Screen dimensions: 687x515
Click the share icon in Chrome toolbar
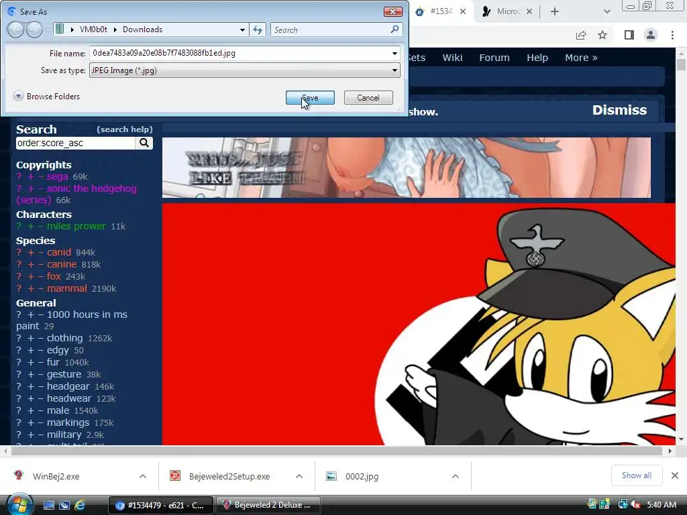click(x=581, y=35)
